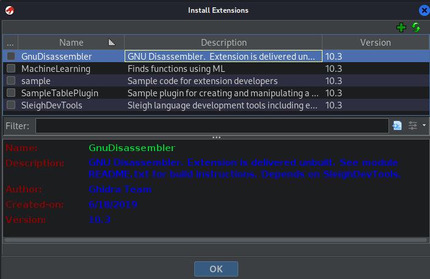The image size is (430, 279).
Task: Click the 6/18/2019 created-on date
Action: tap(113, 204)
